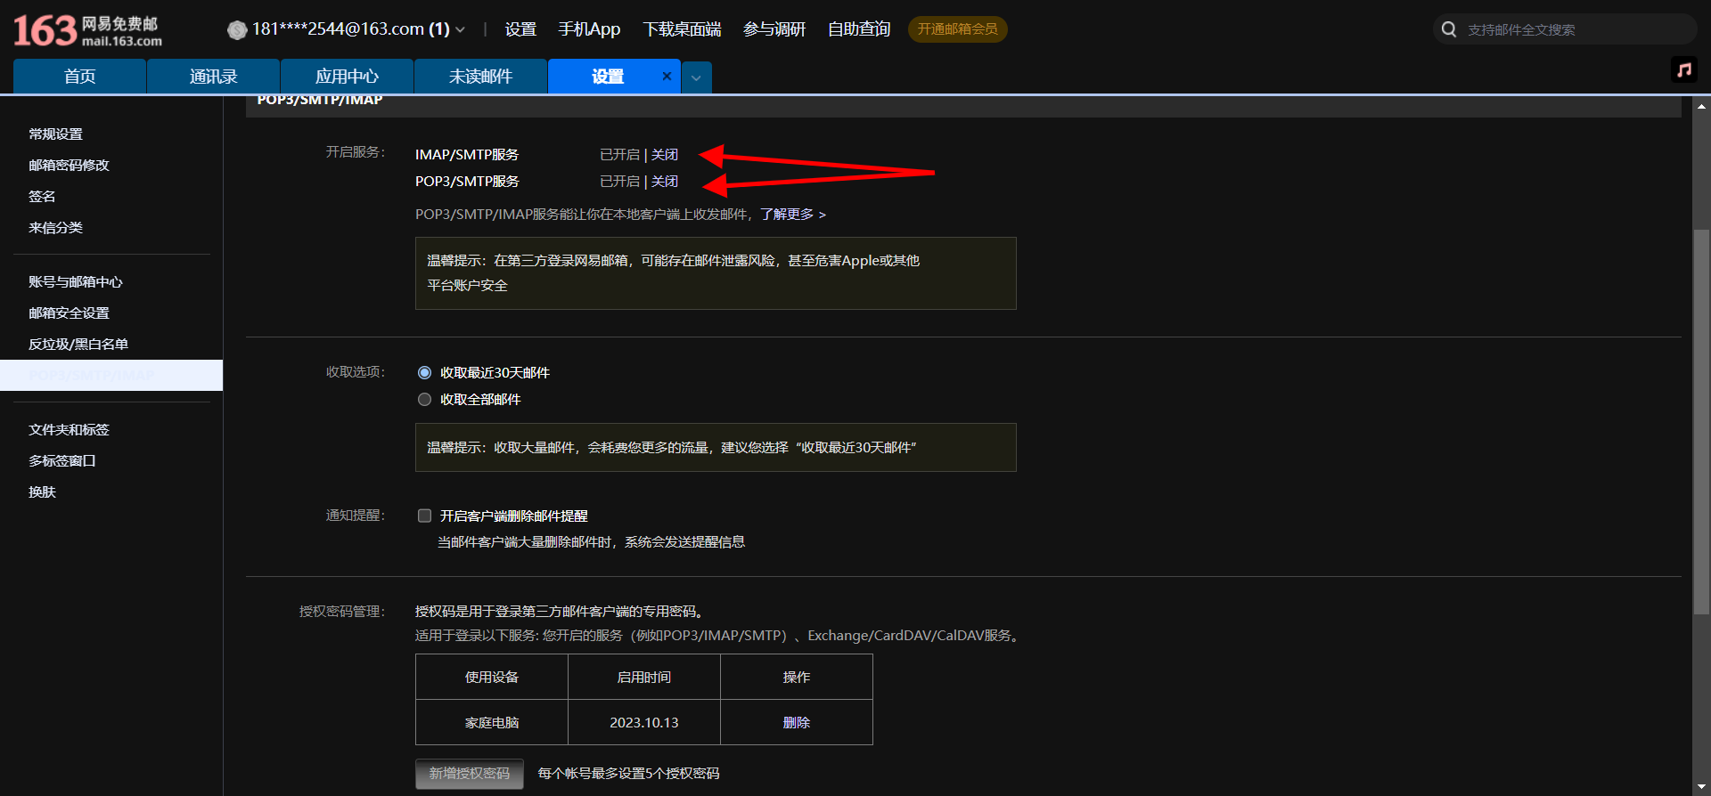Click the 开通邮箱会员 button
Screen dimensions: 1711x796
pyautogui.click(x=958, y=29)
